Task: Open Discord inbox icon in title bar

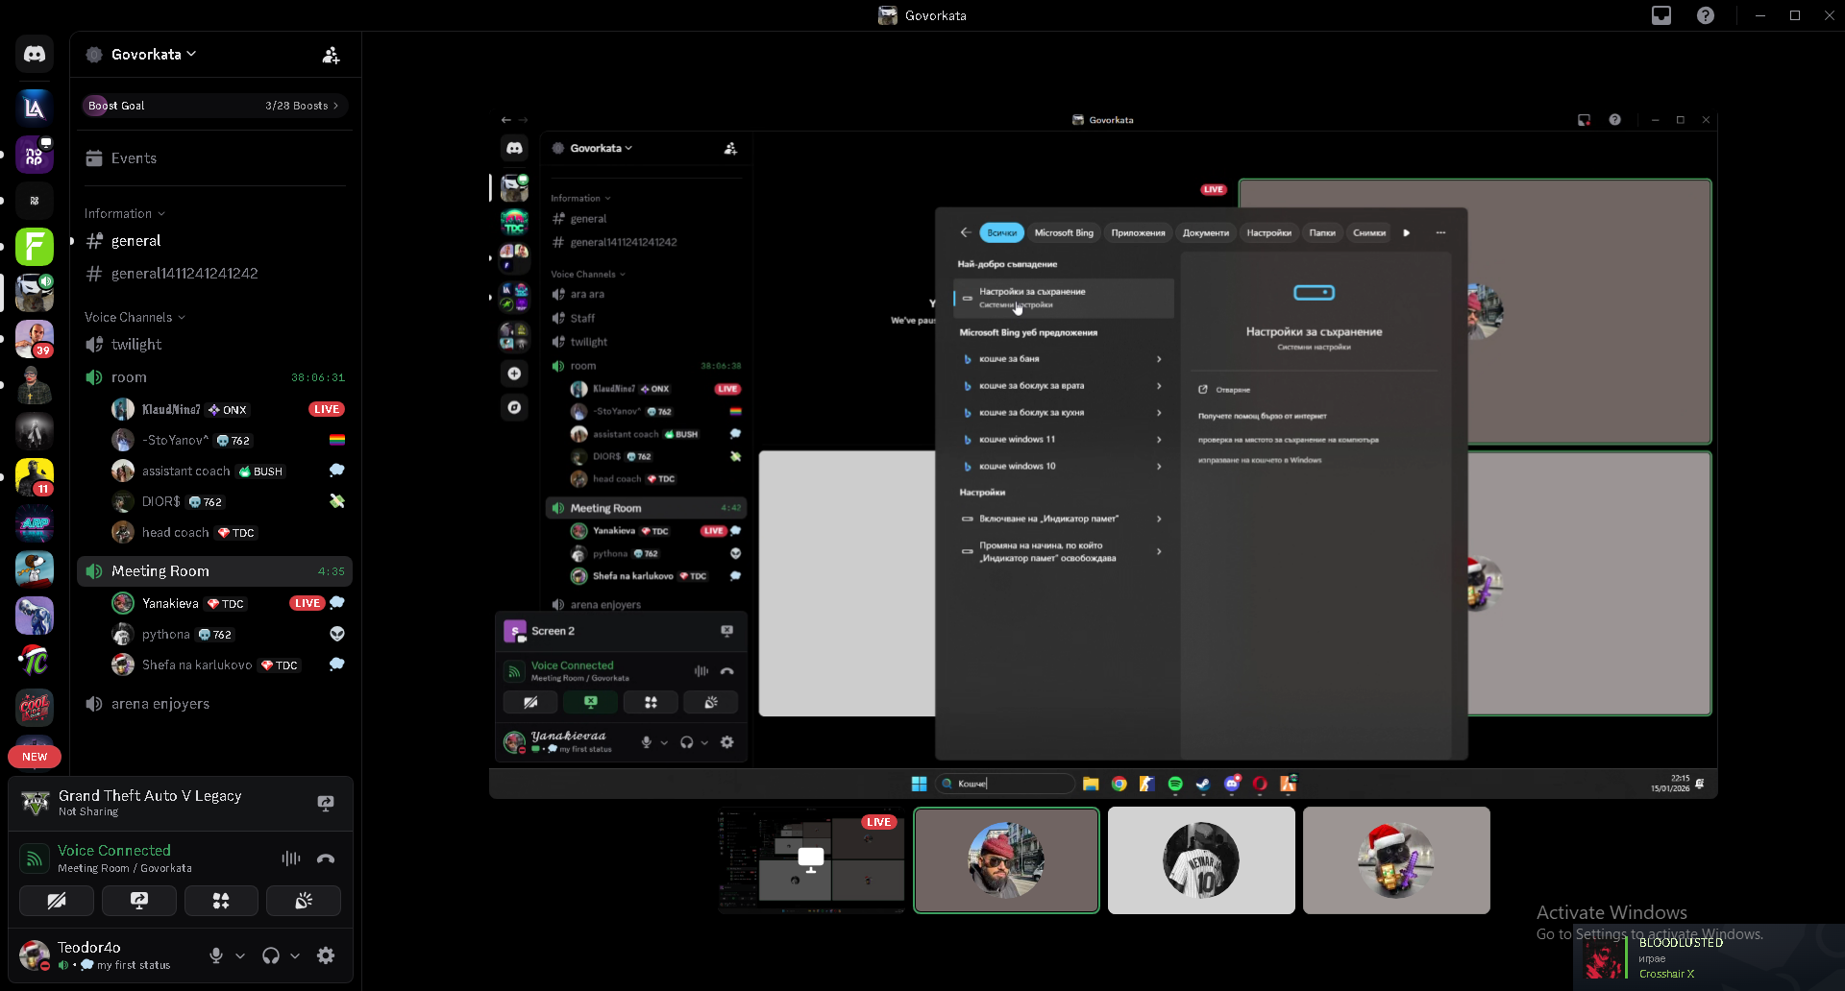Action: click(x=1661, y=15)
